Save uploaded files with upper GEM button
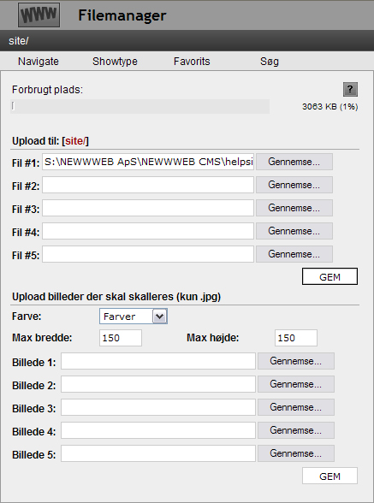Viewport: 374px width, 503px height. coord(329,276)
